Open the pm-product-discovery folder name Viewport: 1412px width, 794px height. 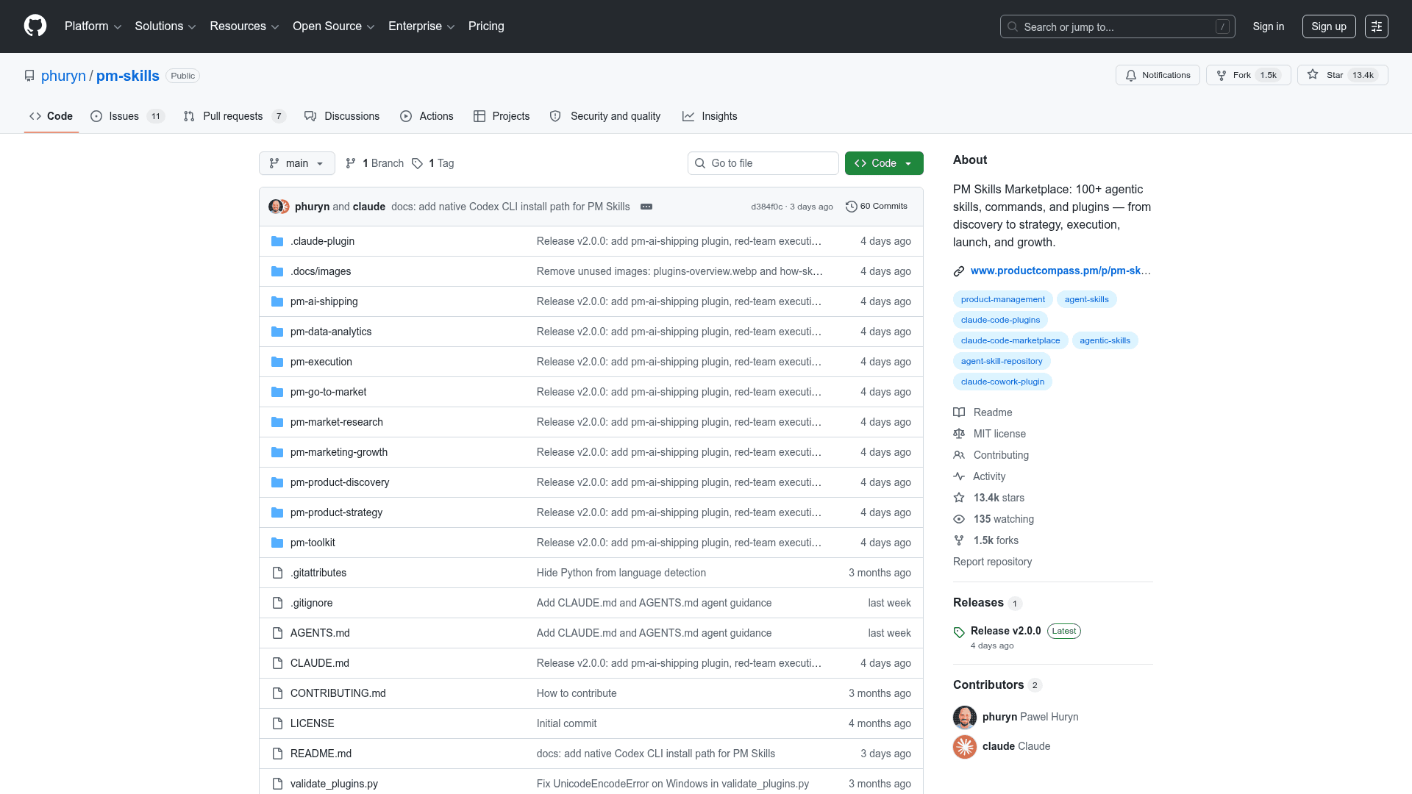pos(340,482)
